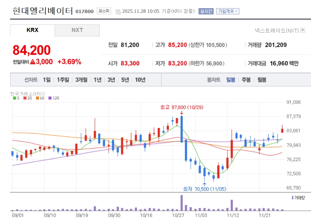This screenshot has height=224, width=311.
Task: Click the current price 84,200
Action: [x=31, y=50]
